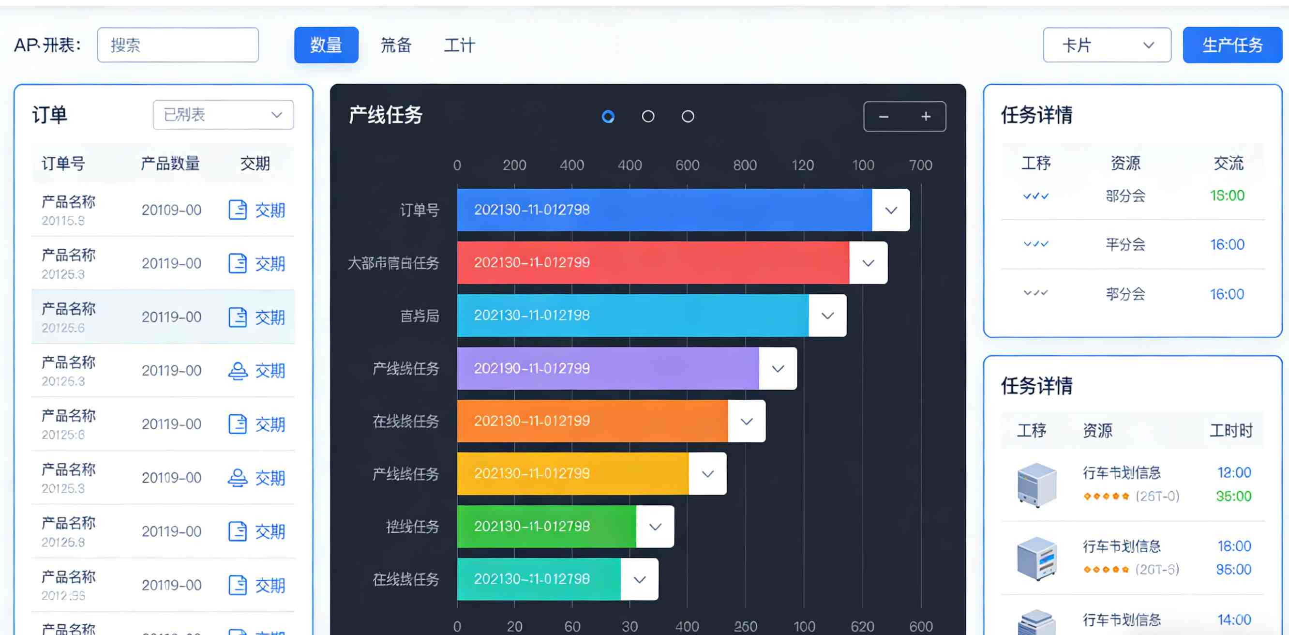Click the printer icon beside order 20125.3
This screenshot has width=1289, height=635.
pyautogui.click(x=238, y=477)
